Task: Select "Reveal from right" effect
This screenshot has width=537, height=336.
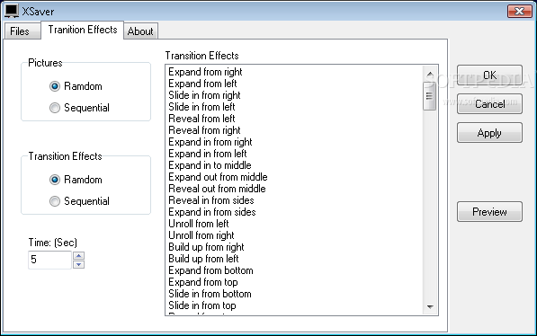Action: click(204, 130)
